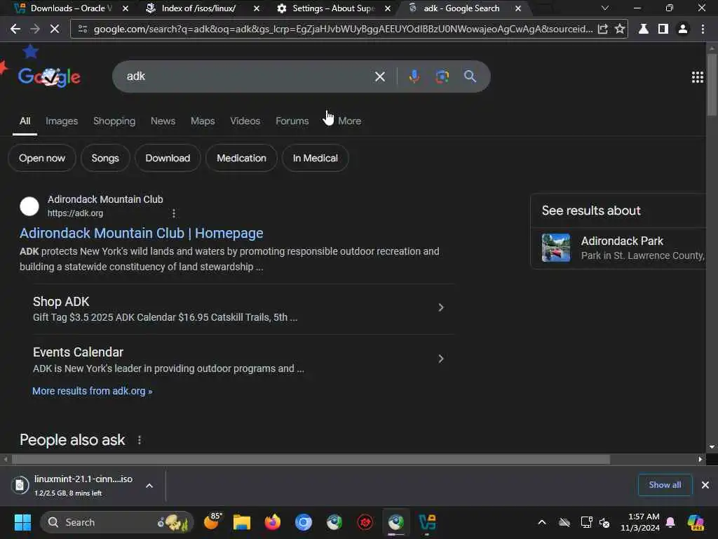Image resolution: width=718 pixels, height=539 pixels.
Task: Click the vertical page scrollbar thumb
Action: pos(712,85)
